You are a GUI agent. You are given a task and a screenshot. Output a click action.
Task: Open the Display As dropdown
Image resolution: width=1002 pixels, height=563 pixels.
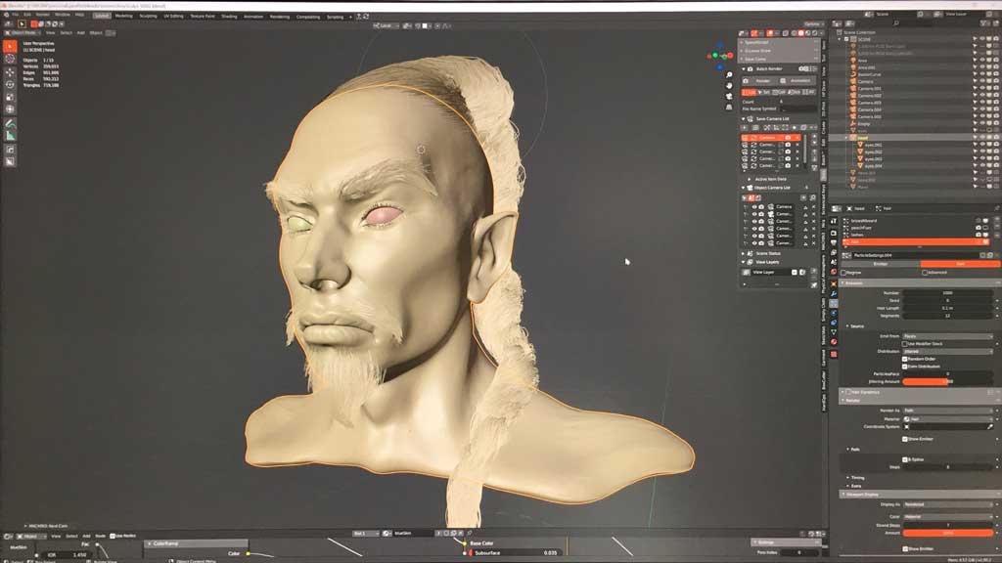click(x=947, y=504)
